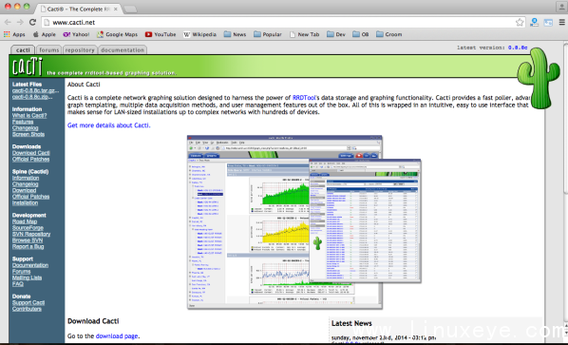
Task: Open the Cacti screenshot thumbnail
Action: click(x=304, y=222)
